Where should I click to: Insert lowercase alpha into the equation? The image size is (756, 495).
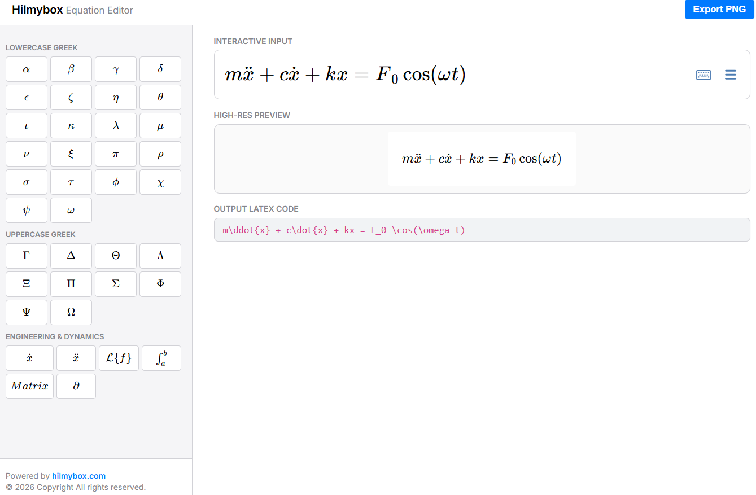(x=26, y=69)
